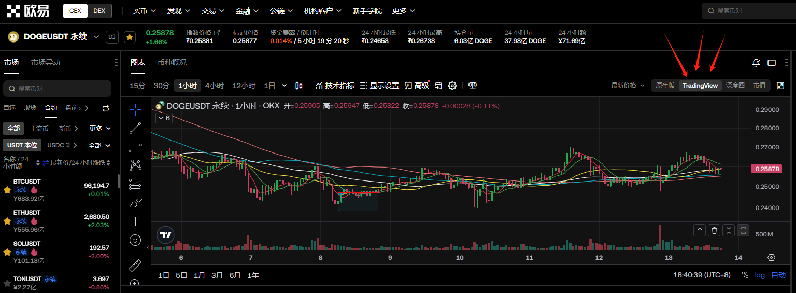Switch to 图表 tab
This screenshot has height=293, width=796.
point(138,62)
